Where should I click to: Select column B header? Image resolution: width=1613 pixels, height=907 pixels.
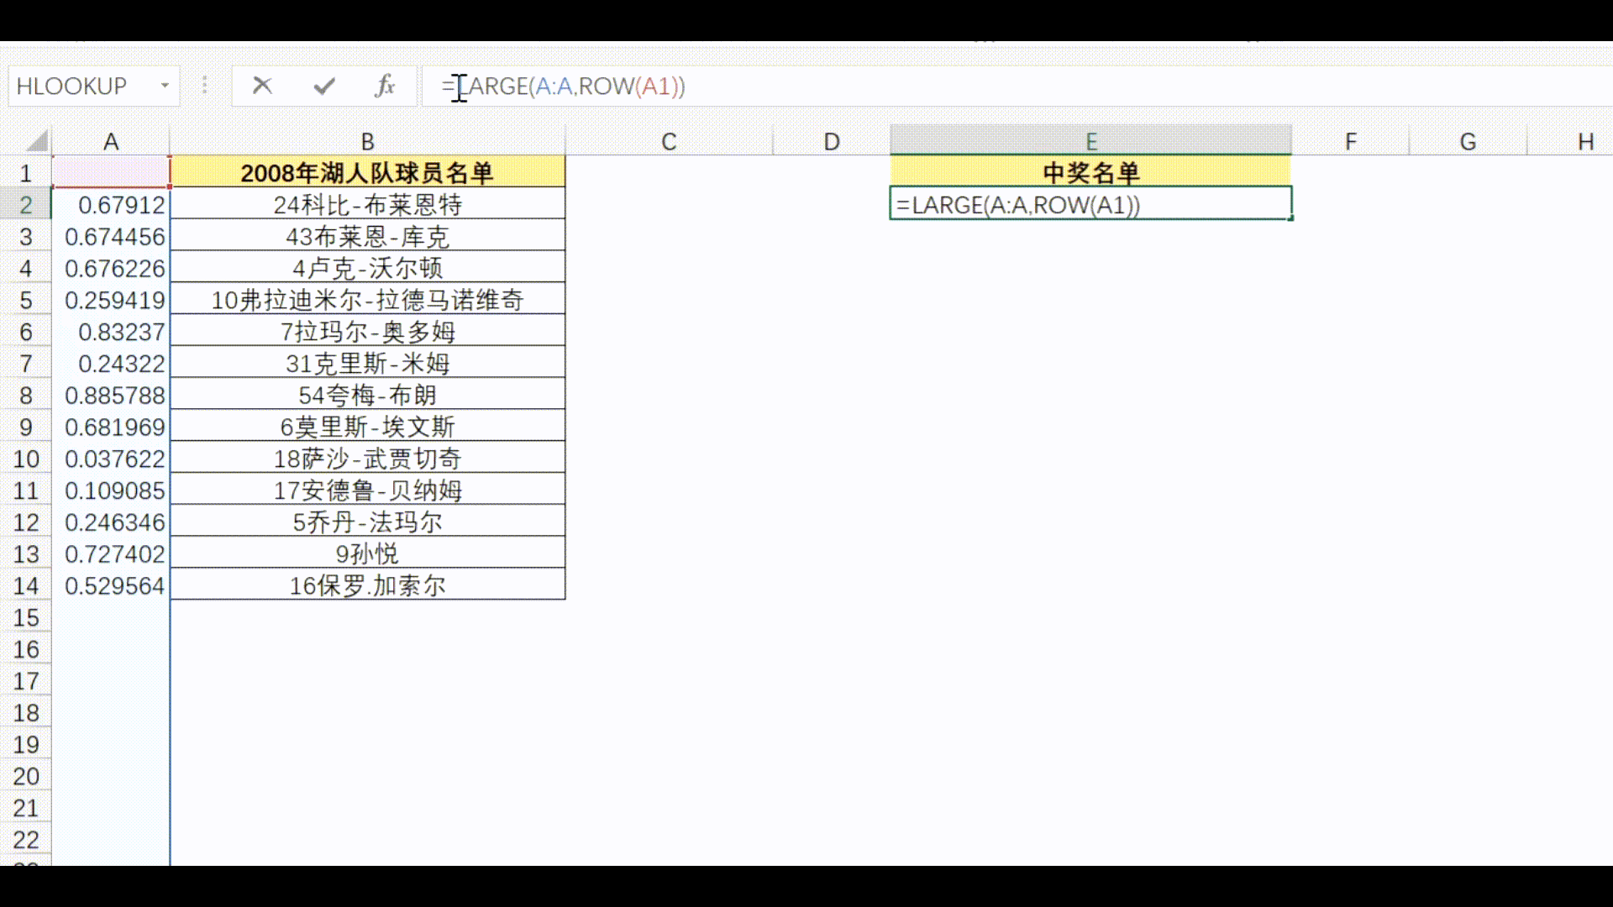click(367, 141)
